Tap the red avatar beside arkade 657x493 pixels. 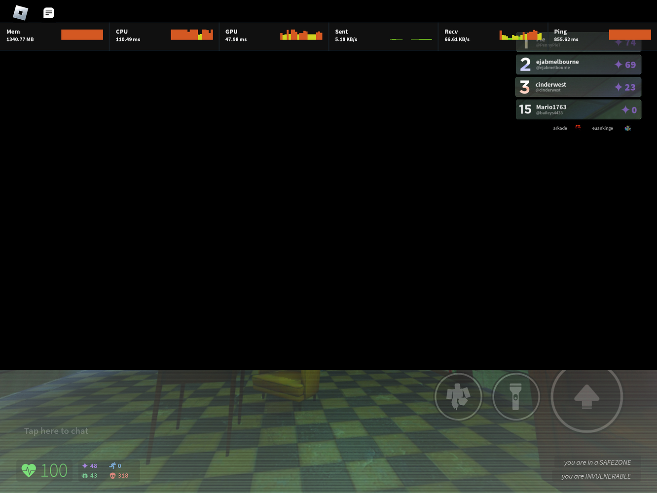578,127
